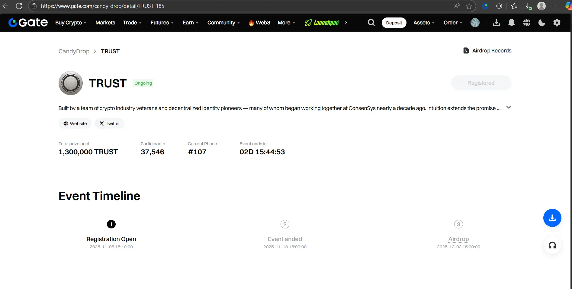Click the Gate logo in header
This screenshot has height=289, width=572.
coord(28,23)
